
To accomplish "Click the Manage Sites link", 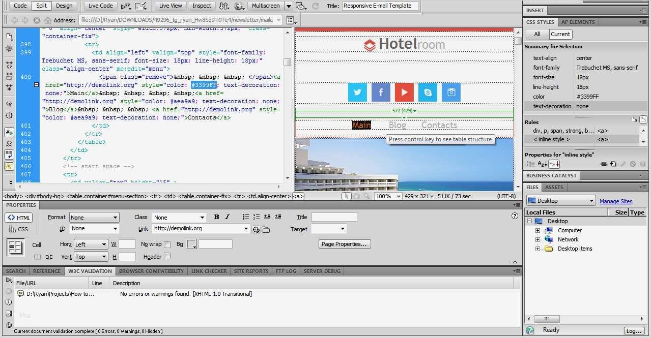I will click(615, 201).
